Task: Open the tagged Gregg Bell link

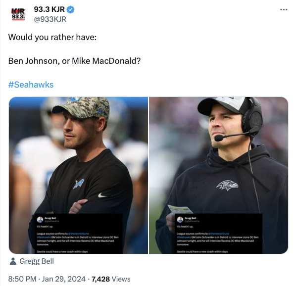Action: pos(37,261)
